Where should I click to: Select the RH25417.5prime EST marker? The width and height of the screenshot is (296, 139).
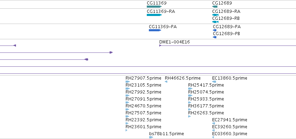tap(190, 89)
